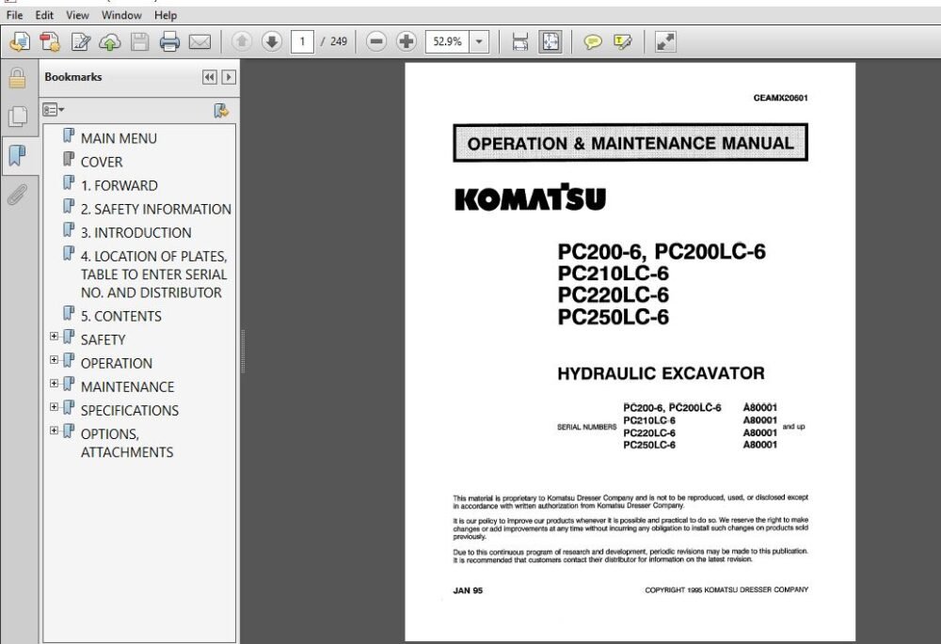This screenshot has height=644, width=941.
Task: Click the 52.9% zoom value field
Action: tap(447, 41)
